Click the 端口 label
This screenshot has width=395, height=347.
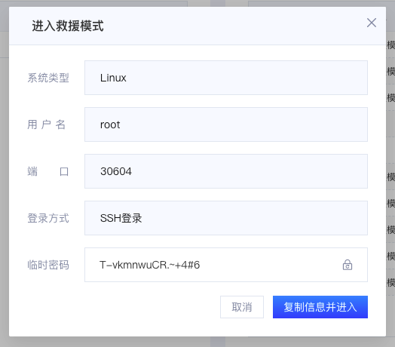tap(48, 171)
